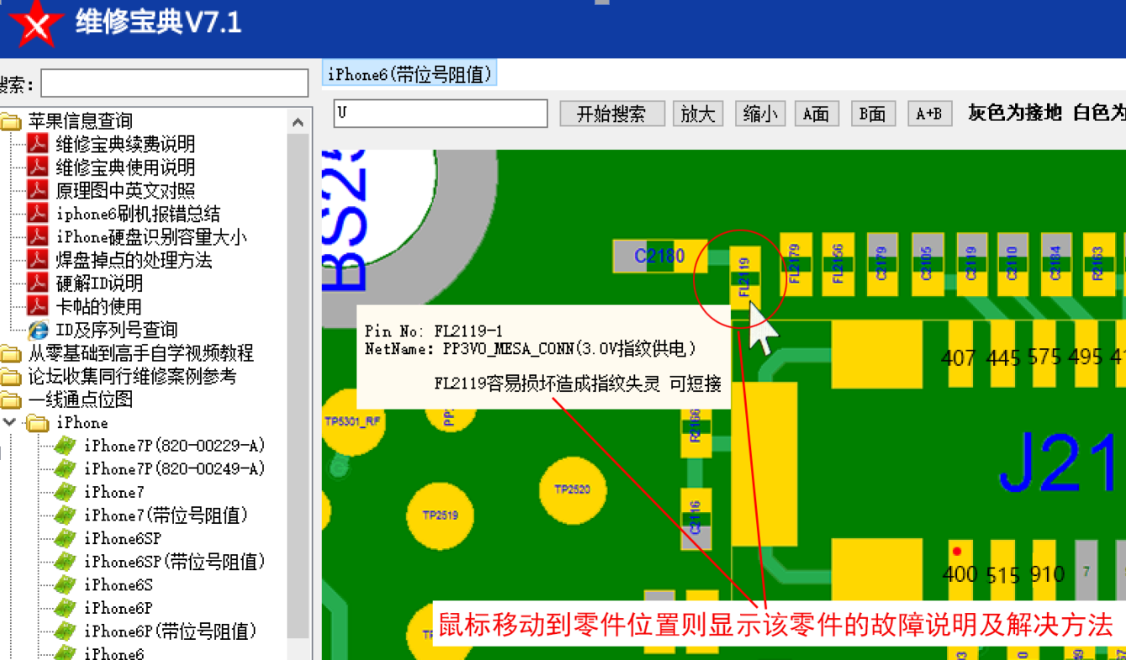
Task: Select ID及序列号查询 in tree
Action: coord(117,330)
